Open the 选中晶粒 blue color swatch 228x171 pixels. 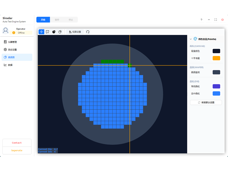pos(216,93)
